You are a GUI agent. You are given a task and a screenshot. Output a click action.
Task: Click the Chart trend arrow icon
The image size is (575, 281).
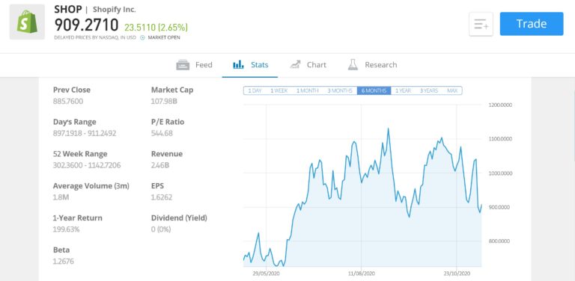coord(295,65)
